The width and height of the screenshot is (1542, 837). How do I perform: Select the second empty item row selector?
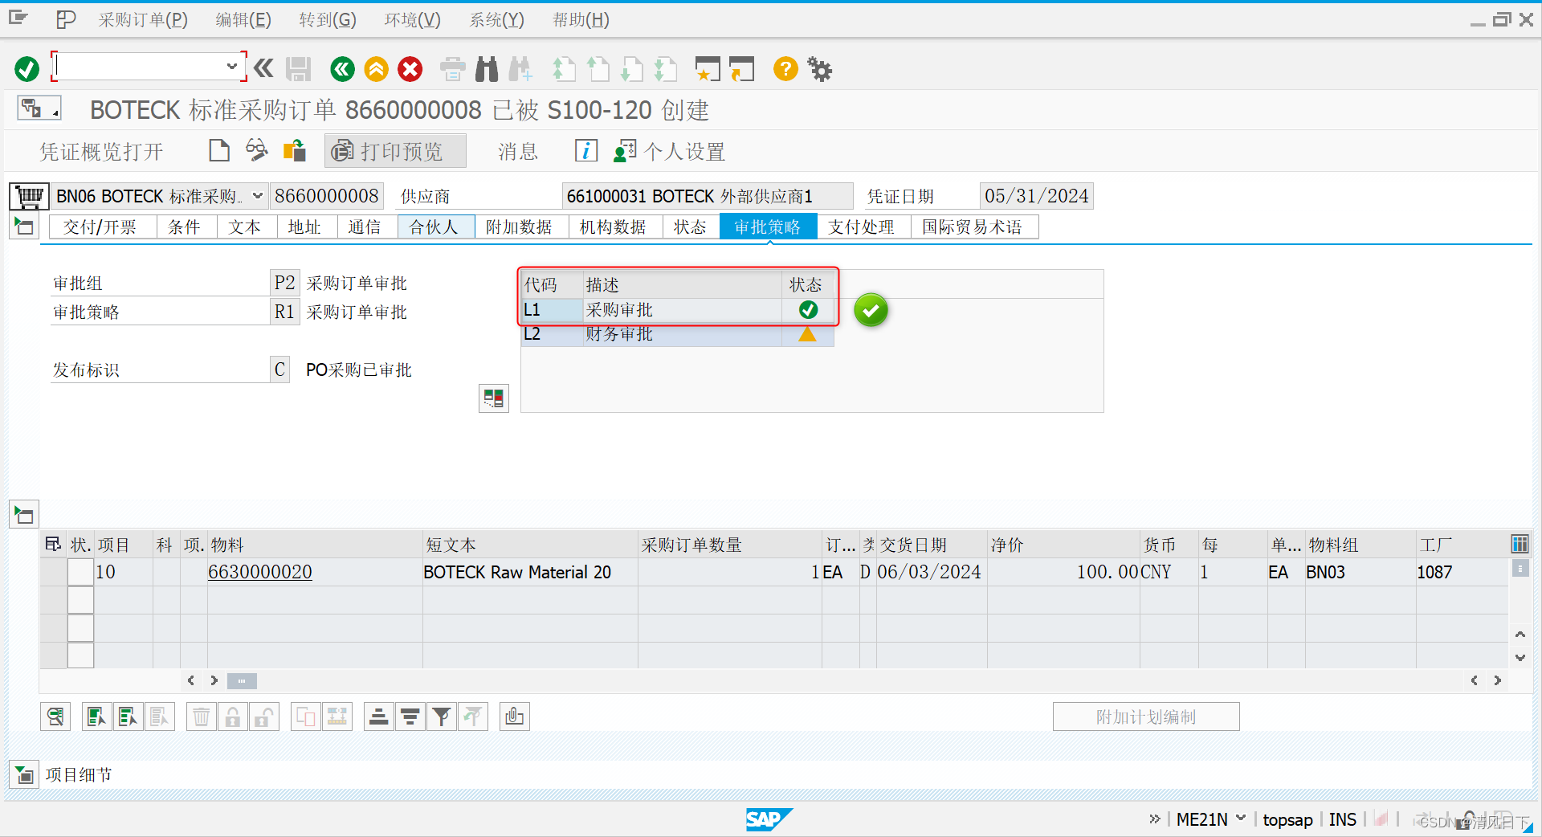coord(80,600)
